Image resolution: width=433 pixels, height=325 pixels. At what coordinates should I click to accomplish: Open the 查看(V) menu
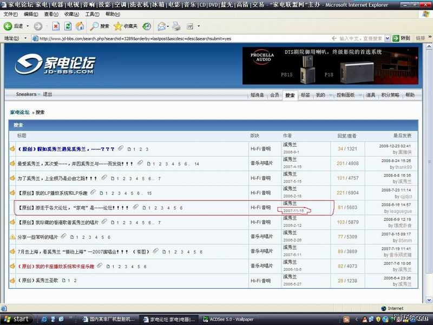pos(51,14)
